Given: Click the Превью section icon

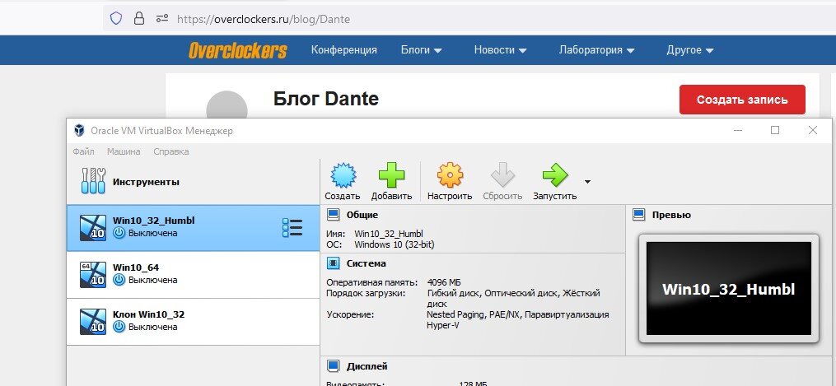Looking at the screenshot, I should coord(638,215).
